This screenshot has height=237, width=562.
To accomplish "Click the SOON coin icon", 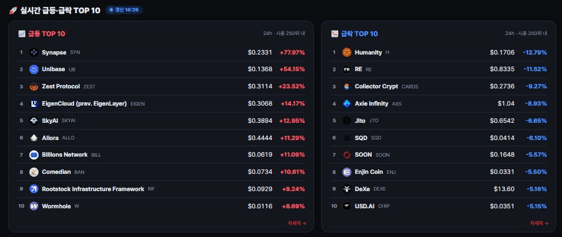I will 347,155.
